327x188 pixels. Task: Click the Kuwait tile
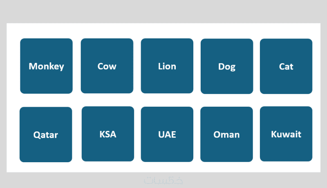point(286,134)
